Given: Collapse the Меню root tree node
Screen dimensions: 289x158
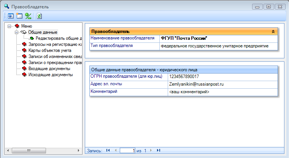Looking at the screenshot, I should pyautogui.click(x=9, y=26).
